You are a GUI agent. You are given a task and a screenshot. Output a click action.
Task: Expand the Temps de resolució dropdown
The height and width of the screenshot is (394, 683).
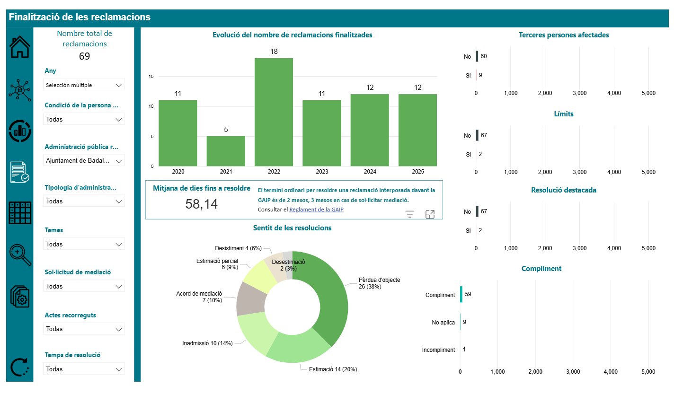click(x=84, y=369)
